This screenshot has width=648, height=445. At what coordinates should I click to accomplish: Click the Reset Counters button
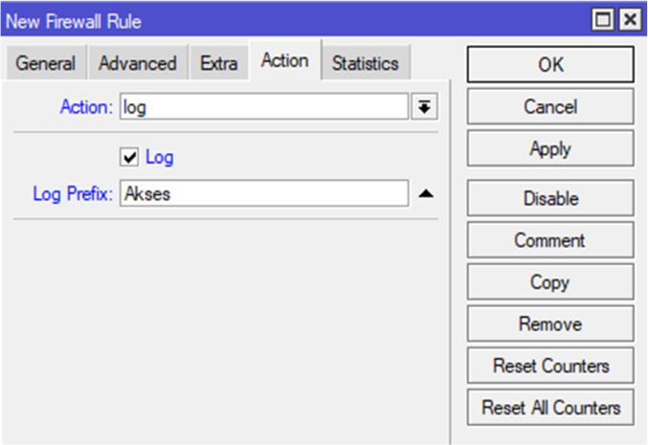click(550, 366)
